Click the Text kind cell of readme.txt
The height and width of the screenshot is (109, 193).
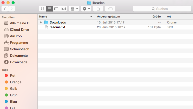(170, 27)
